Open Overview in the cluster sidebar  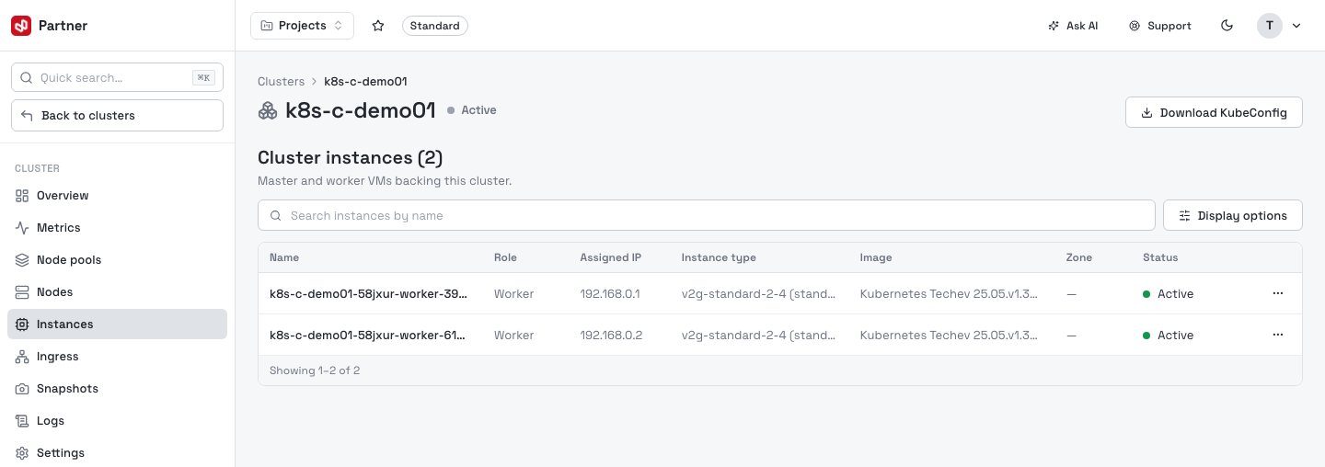(x=117, y=196)
